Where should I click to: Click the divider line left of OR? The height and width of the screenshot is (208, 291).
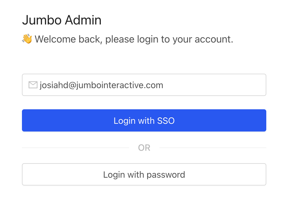76,148
